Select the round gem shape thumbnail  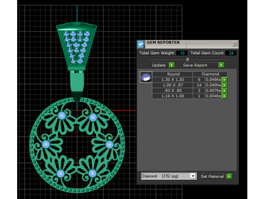point(146,77)
